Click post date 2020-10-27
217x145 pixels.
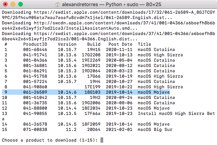point(119,81)
